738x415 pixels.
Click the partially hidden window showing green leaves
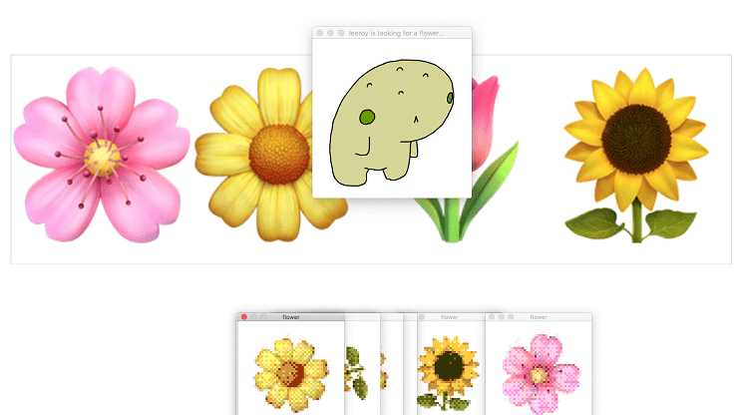(x=362, y=367)
